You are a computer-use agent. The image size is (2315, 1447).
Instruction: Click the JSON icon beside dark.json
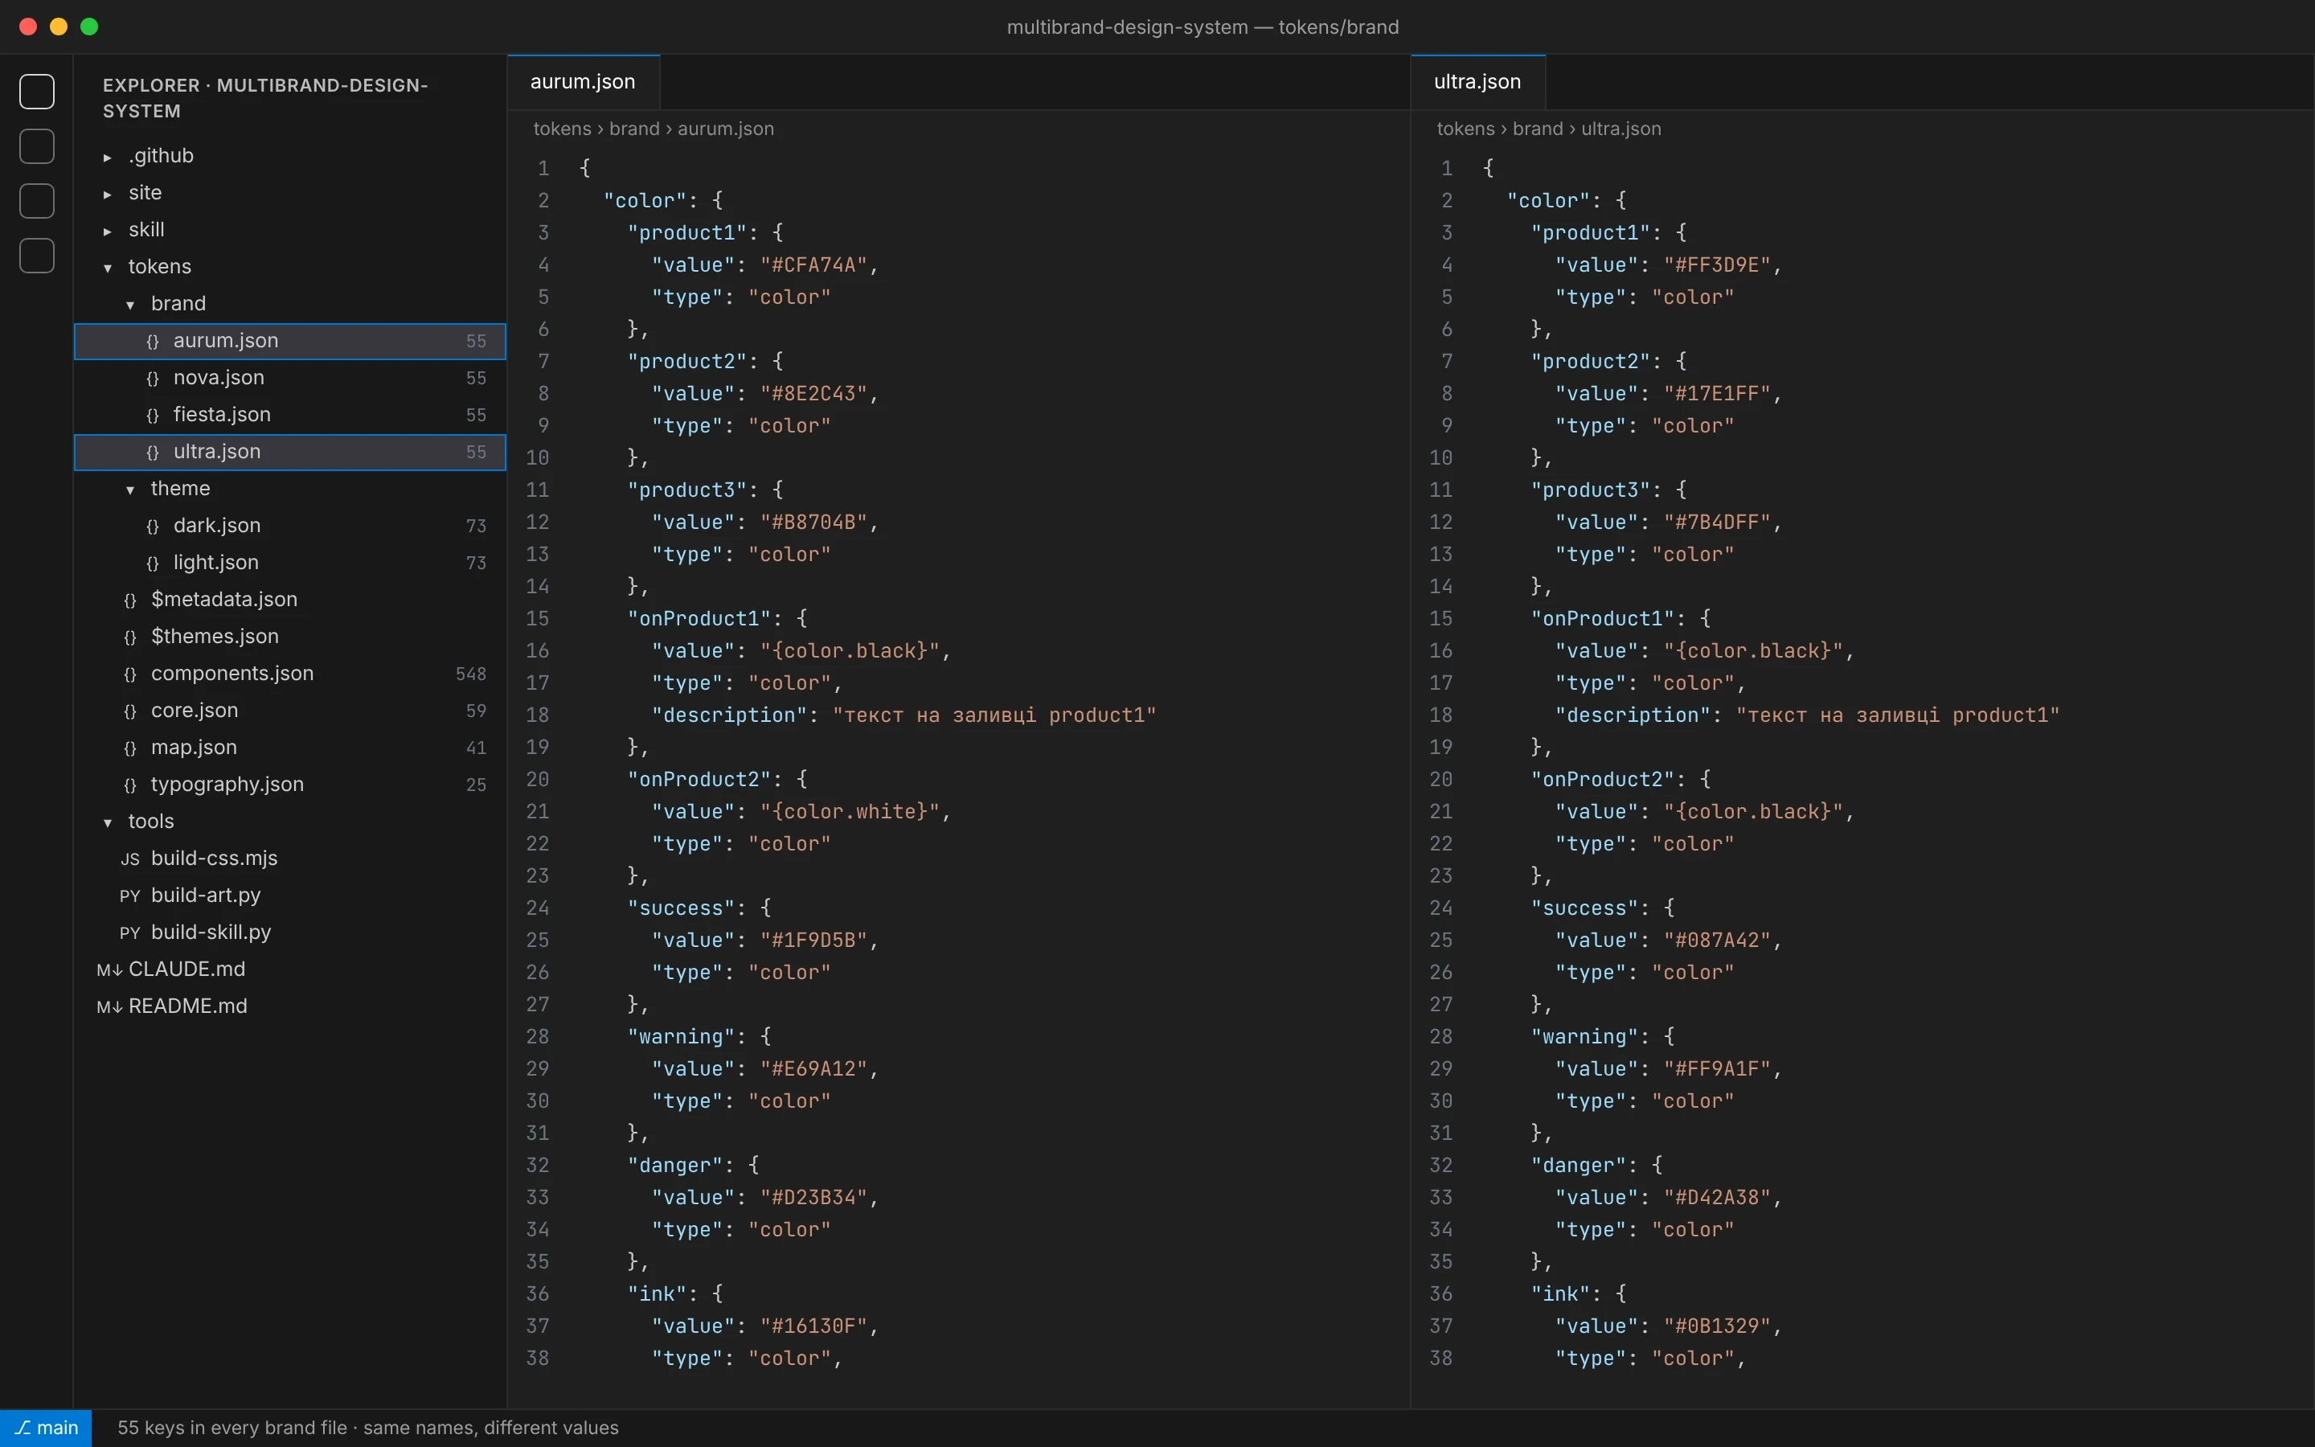(x=152, y=527)
